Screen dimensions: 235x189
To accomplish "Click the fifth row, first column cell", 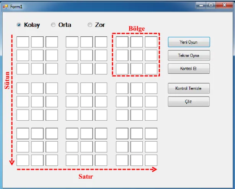I will point(23,102).
